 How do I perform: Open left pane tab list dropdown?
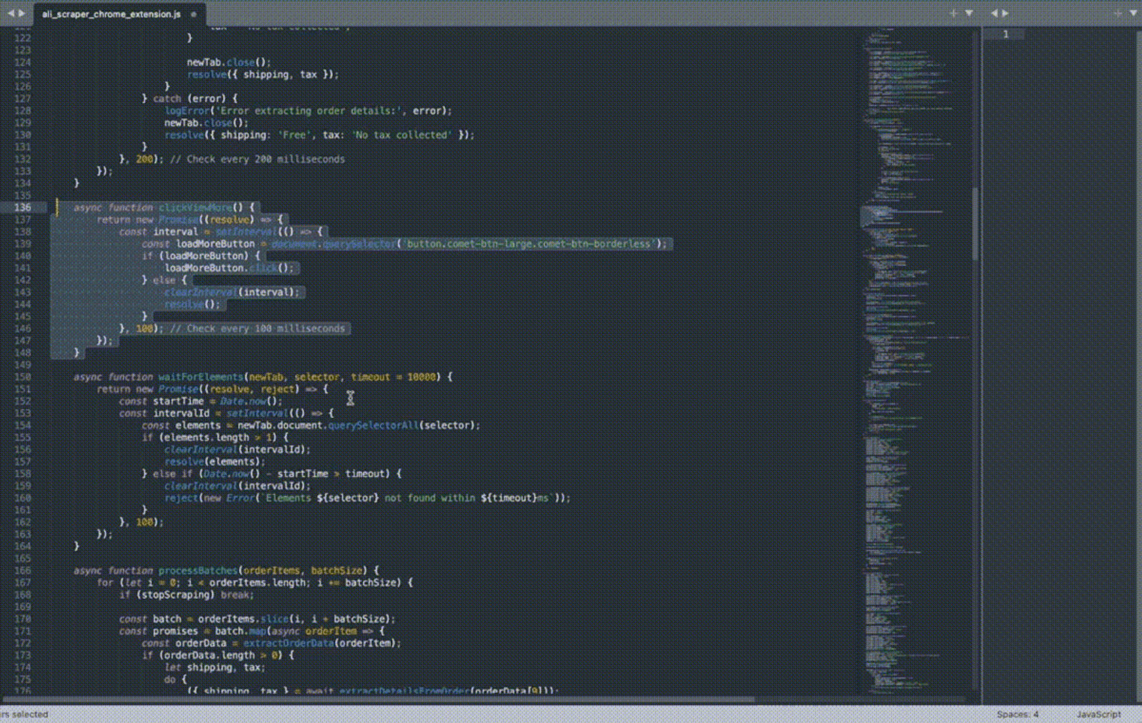click(x=969, y=13)
